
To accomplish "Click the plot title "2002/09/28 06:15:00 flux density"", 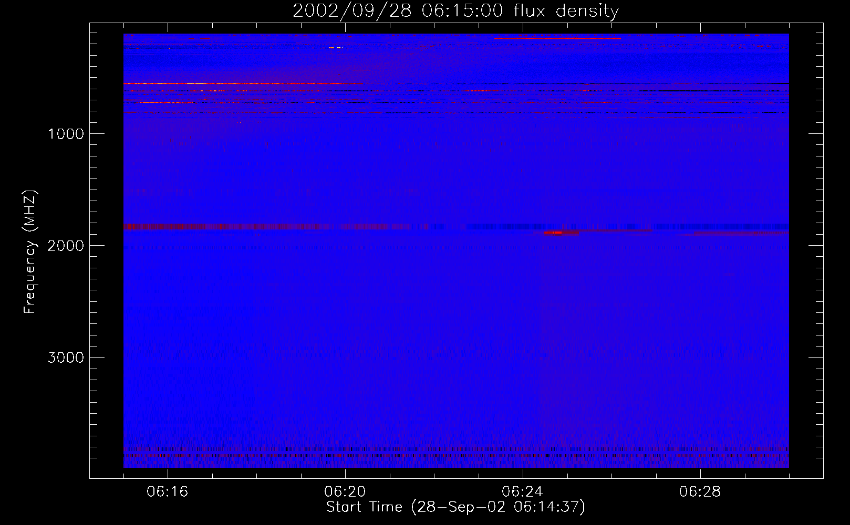I will [455, 11].
